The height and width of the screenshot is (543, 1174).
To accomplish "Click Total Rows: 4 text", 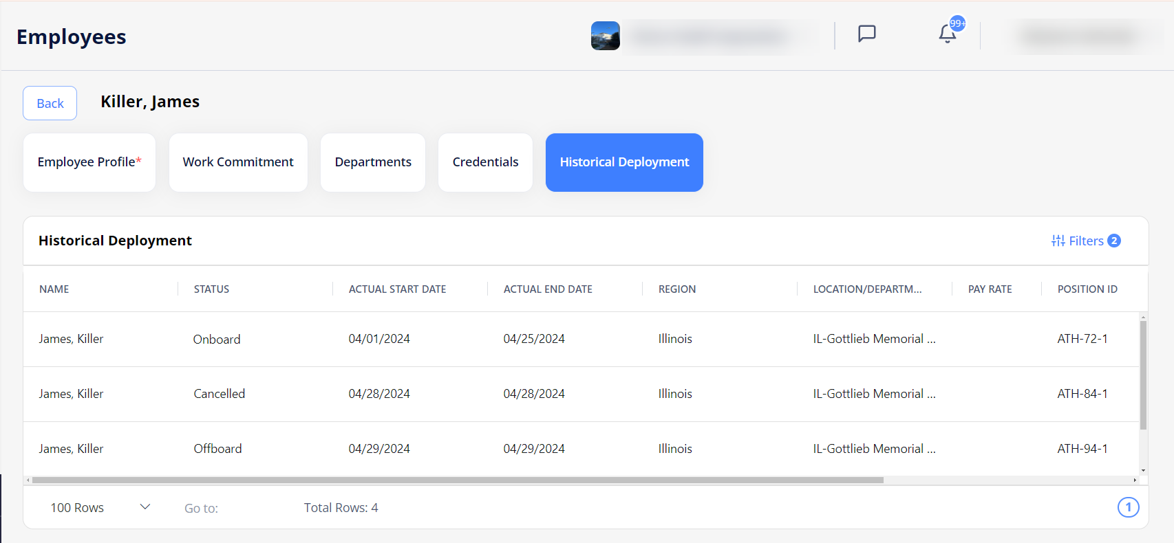I will click(x=341, y=508).
